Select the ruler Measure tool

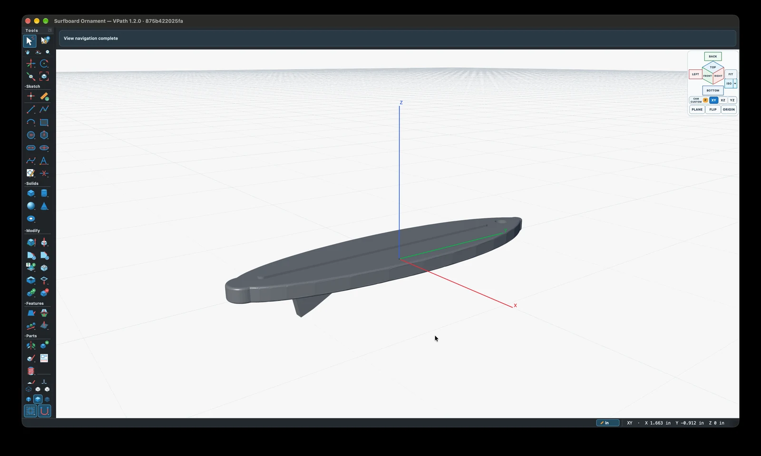(44, 97)
